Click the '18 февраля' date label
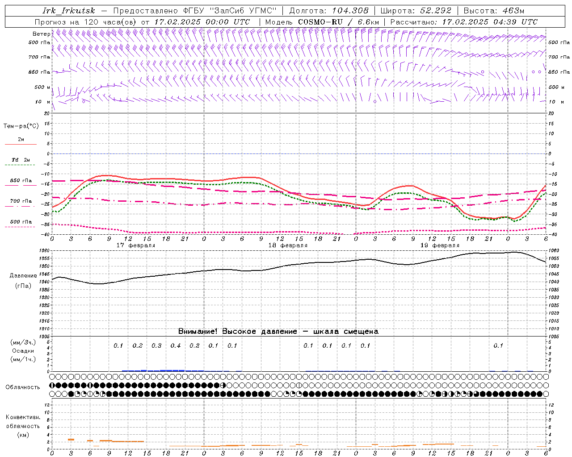572x457 pixels. click(288, 245)
